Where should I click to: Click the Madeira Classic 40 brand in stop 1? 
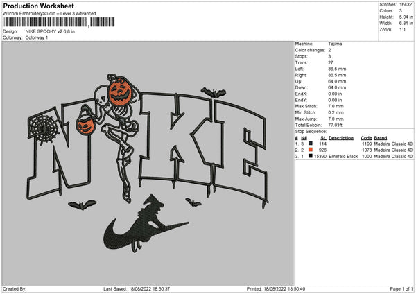tap(393, 144)
